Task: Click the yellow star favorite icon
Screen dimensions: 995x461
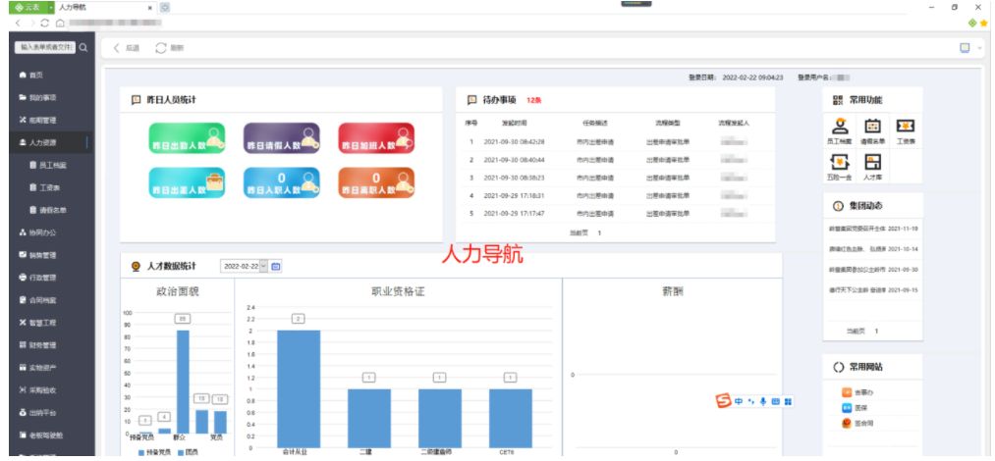Action: (983, 23)
